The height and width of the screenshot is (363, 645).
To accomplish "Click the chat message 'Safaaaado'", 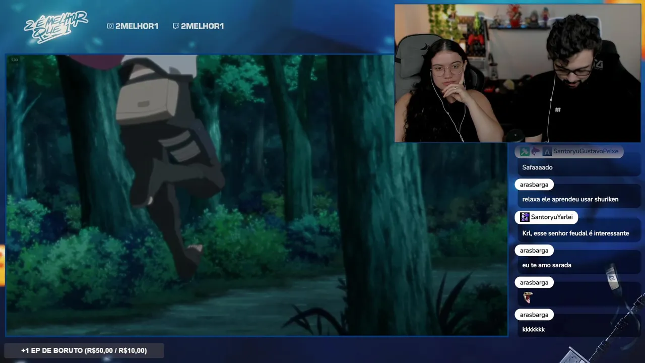I will pyautogui.click(x=538, y=167).
